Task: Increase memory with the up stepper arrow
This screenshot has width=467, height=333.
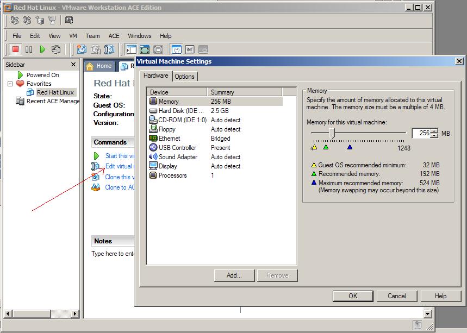Action: (x=434, y=131)
